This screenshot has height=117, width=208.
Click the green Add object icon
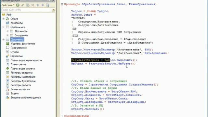[x=18, y=5]
